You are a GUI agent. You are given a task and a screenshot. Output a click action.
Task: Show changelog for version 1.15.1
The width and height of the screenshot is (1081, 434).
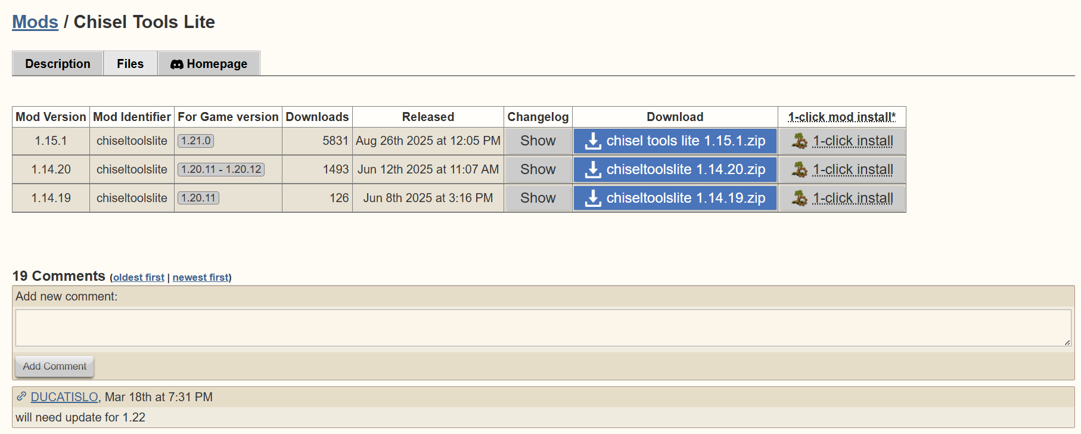(x=538, y=141)
